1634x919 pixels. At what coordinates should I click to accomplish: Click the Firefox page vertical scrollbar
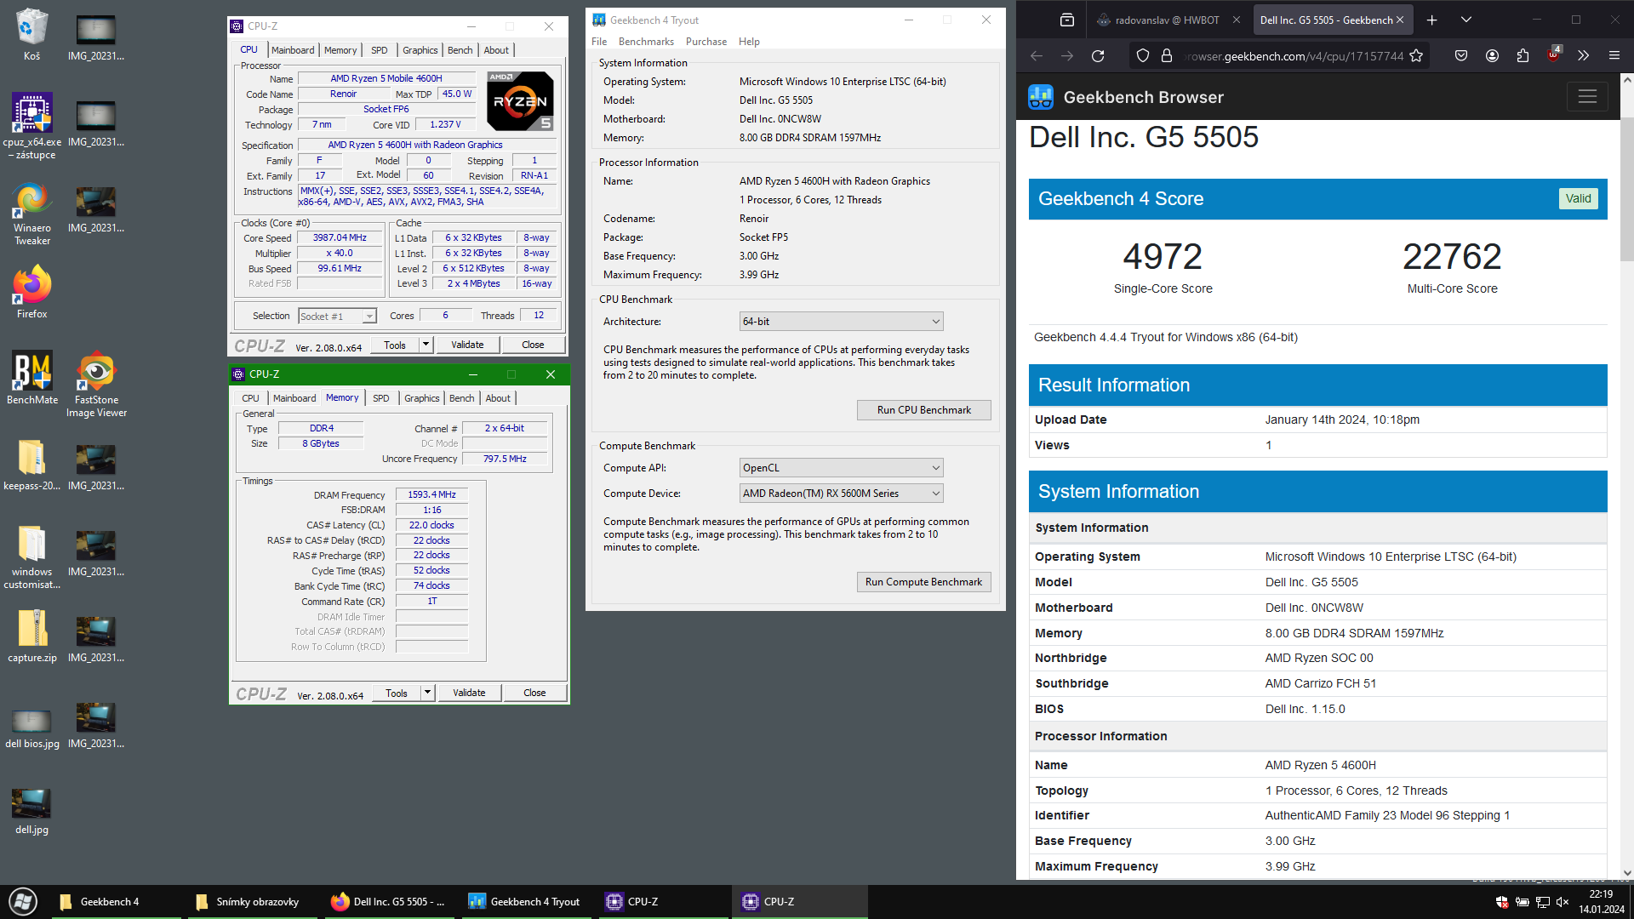click(1627, 189)
